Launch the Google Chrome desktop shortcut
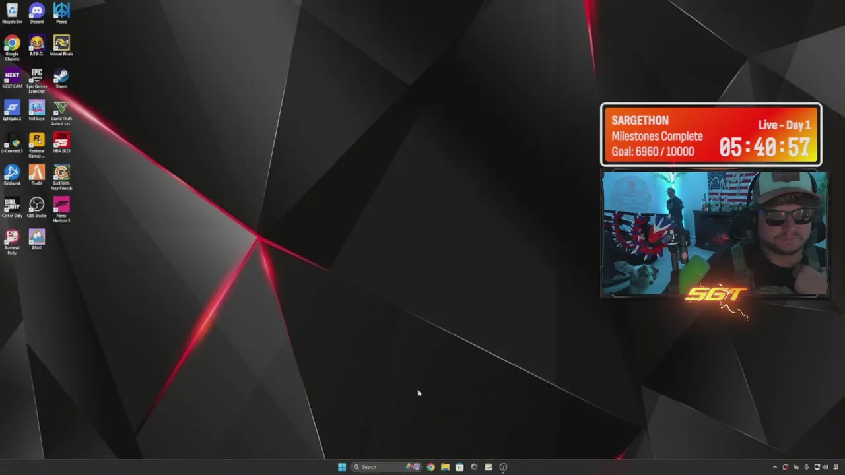Screen dimensions: 845x475 click(x=12, y=48)
